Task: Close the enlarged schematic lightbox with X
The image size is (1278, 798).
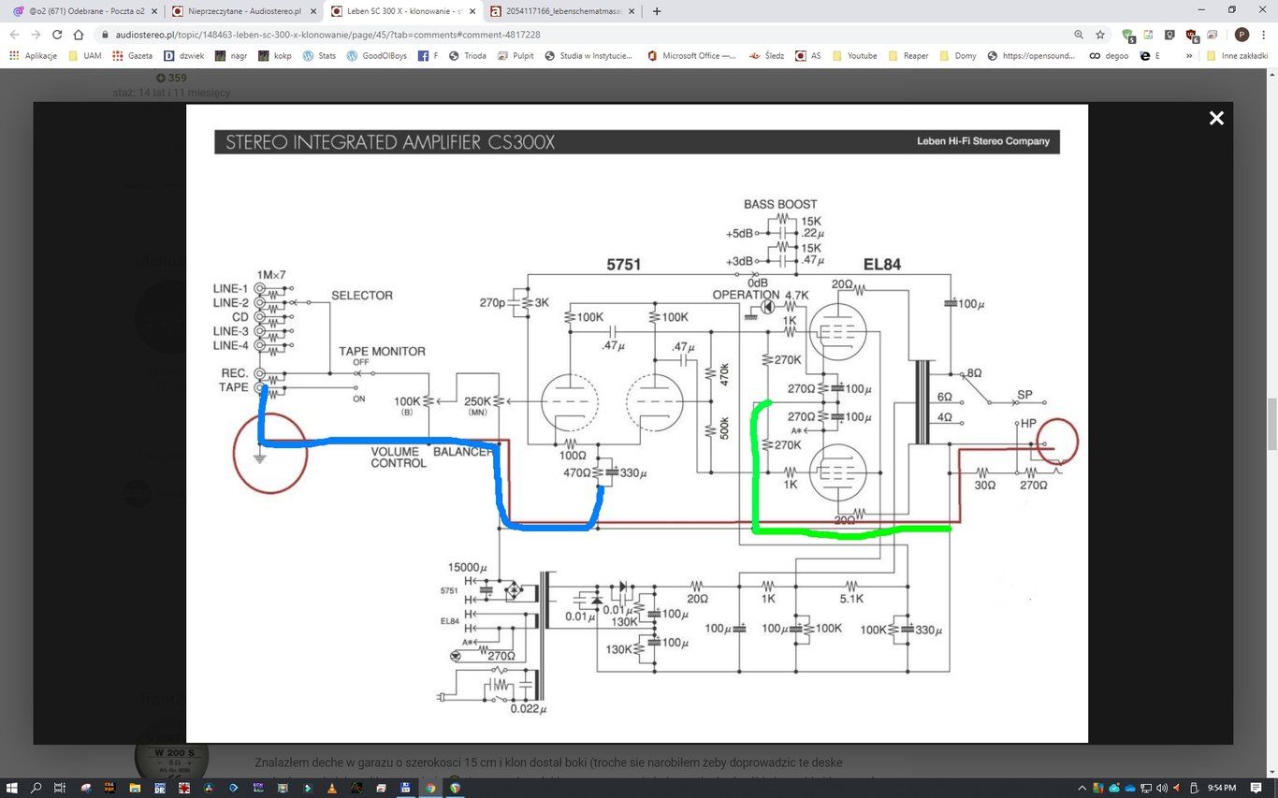Action: (x=1216, y=118)
